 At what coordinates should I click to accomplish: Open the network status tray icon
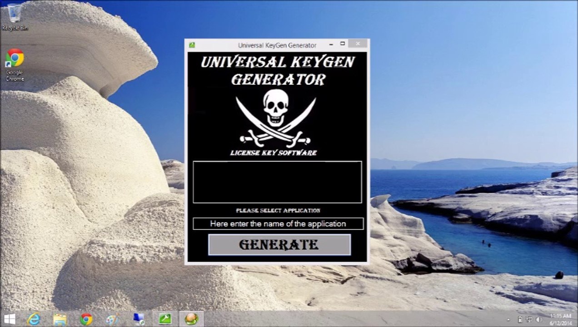coord(529,320)
